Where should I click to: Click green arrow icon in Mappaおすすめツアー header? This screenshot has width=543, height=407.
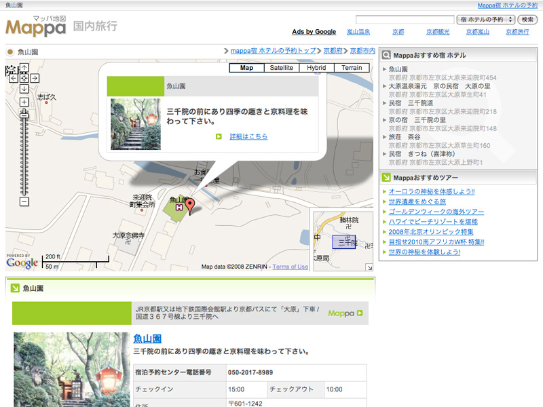386,178
